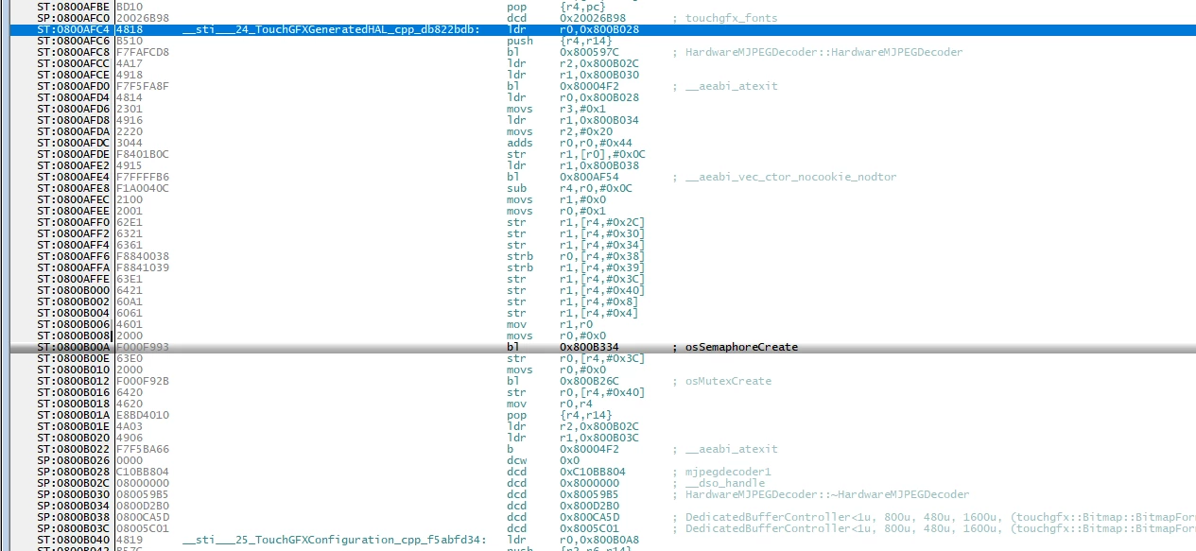The width and height of the screenshot is (1196, 551).
Task: Select address ST:0800B000
Action: point(74,290)
